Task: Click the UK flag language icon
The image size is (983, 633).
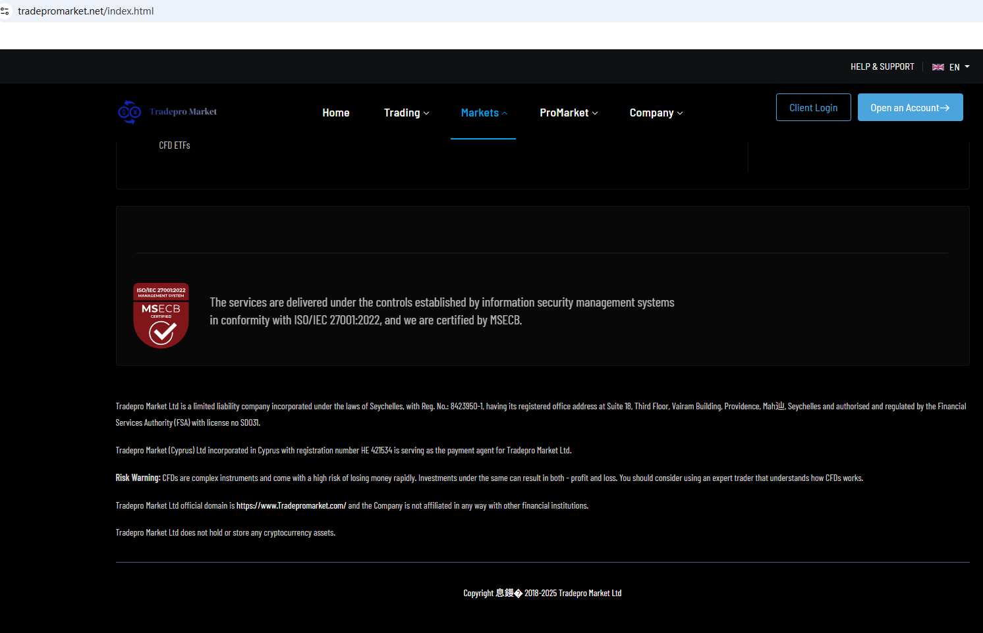Action: (x=938, y=67)
